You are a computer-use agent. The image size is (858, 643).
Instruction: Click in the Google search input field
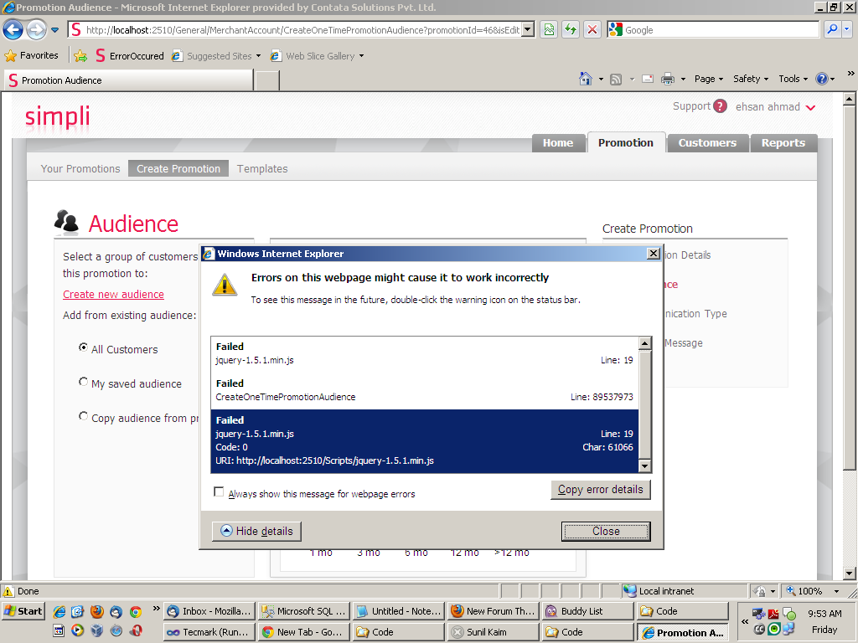720,29
